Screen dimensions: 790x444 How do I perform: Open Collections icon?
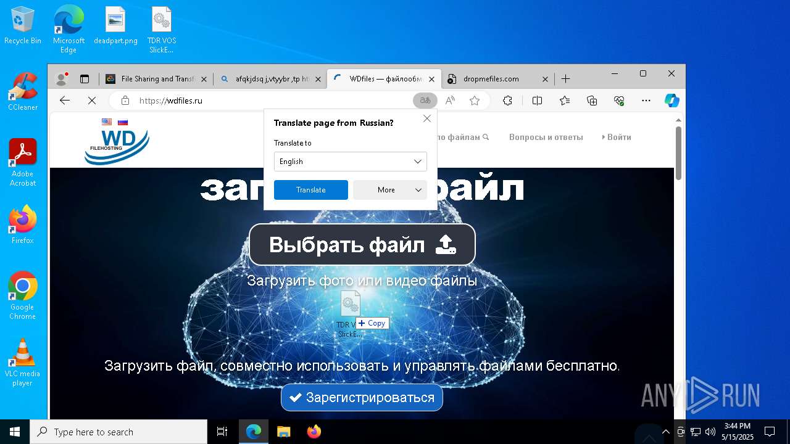click(592, 101)
